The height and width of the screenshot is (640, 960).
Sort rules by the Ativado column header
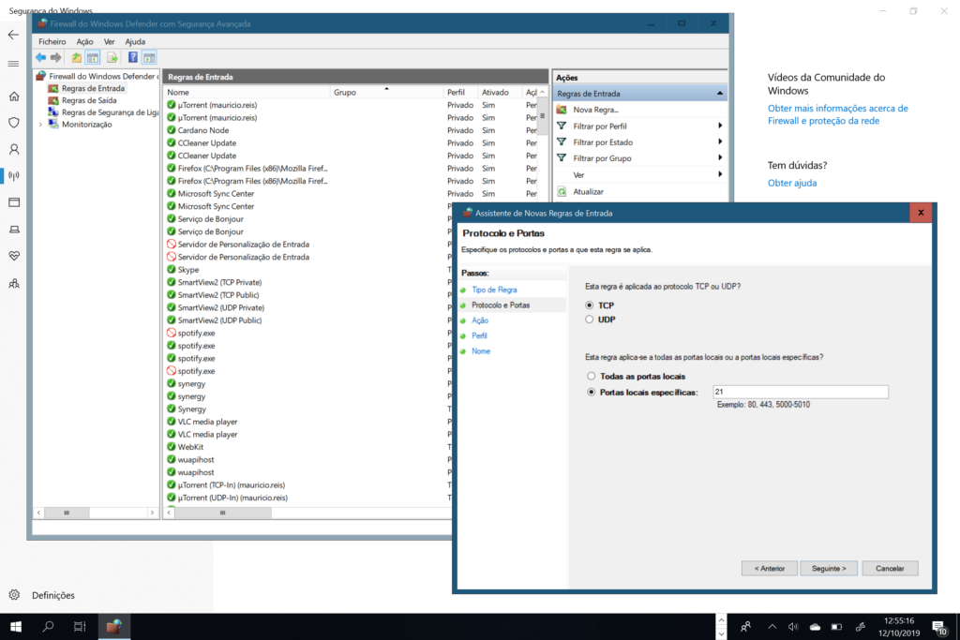(x=499, y=93)
